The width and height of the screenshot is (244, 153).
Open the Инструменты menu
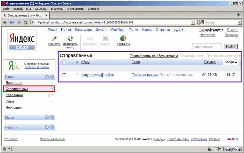point(75,9)
